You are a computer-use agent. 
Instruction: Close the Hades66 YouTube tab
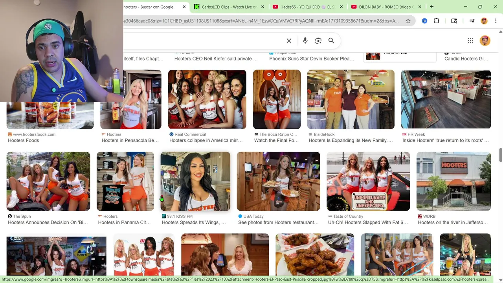click(x=341, y=7)
